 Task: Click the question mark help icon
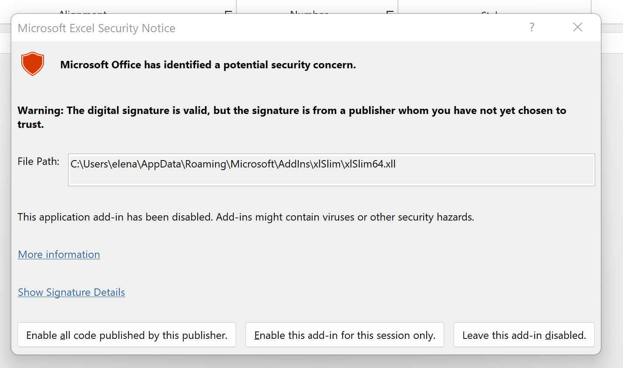tap(532, 27)
